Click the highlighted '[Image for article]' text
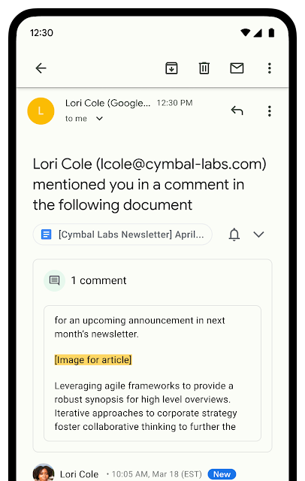 (x=93, y=359)
